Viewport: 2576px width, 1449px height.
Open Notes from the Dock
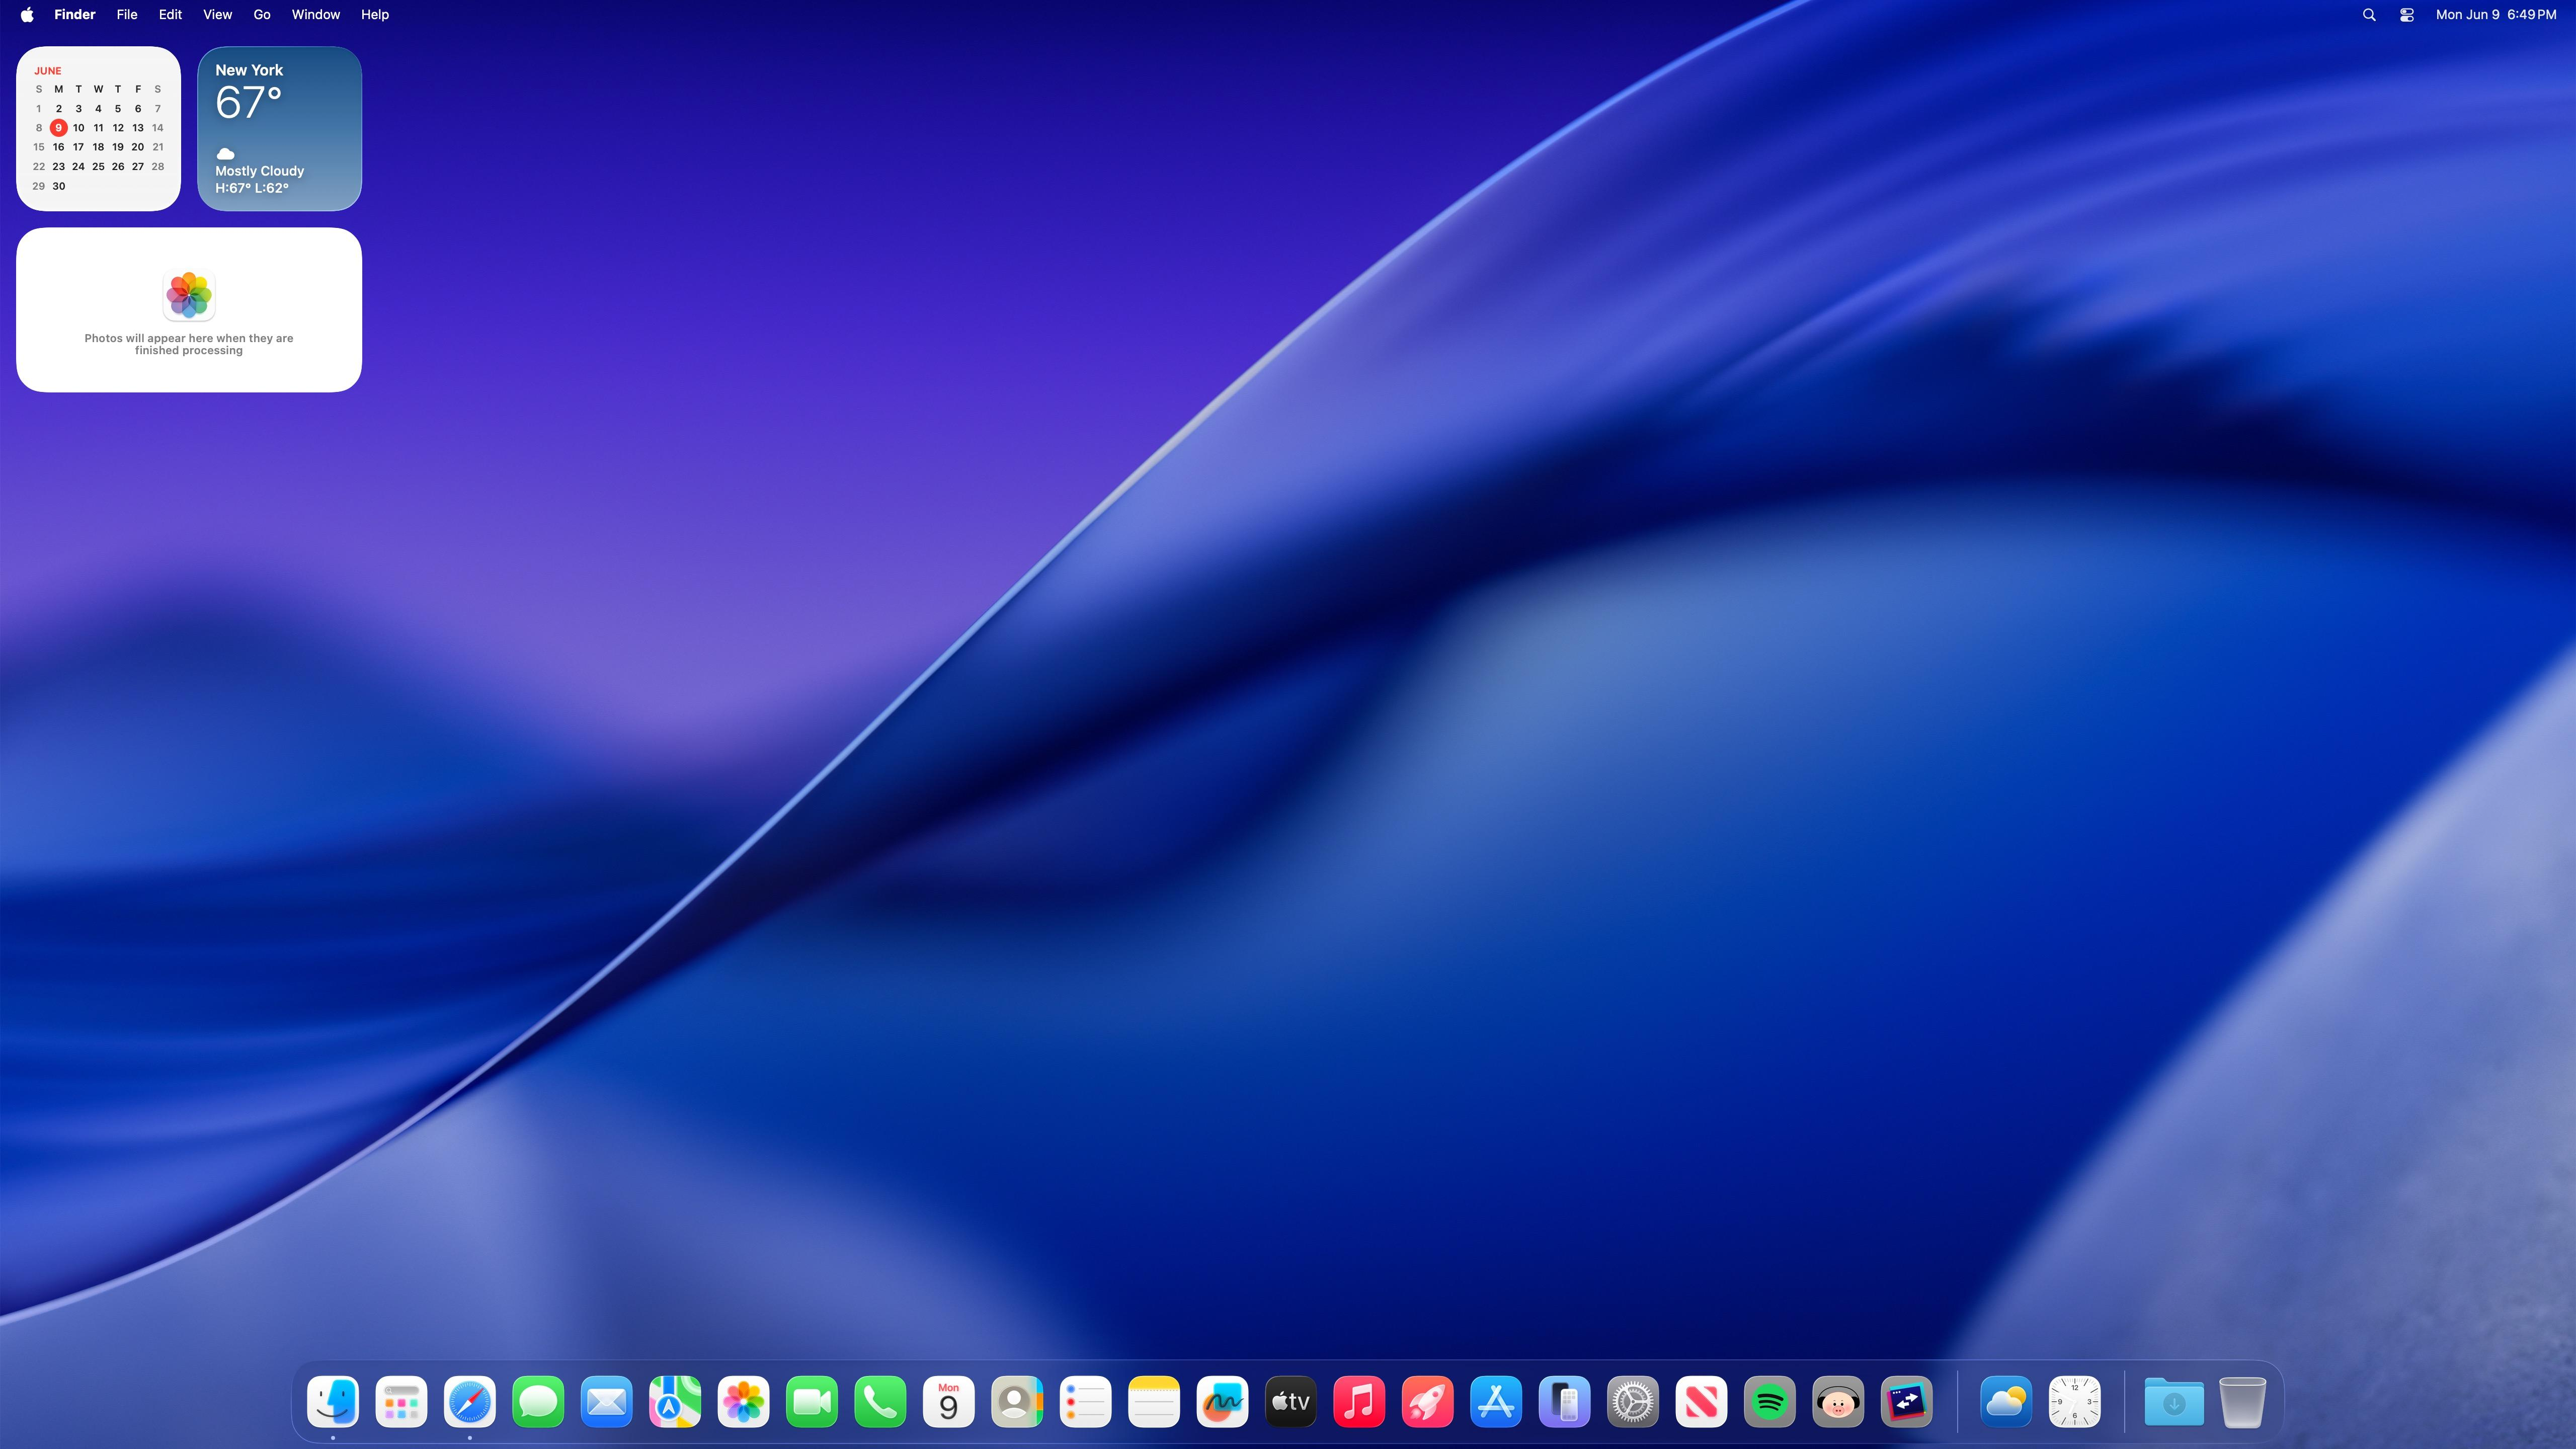pos(1154,1402)
